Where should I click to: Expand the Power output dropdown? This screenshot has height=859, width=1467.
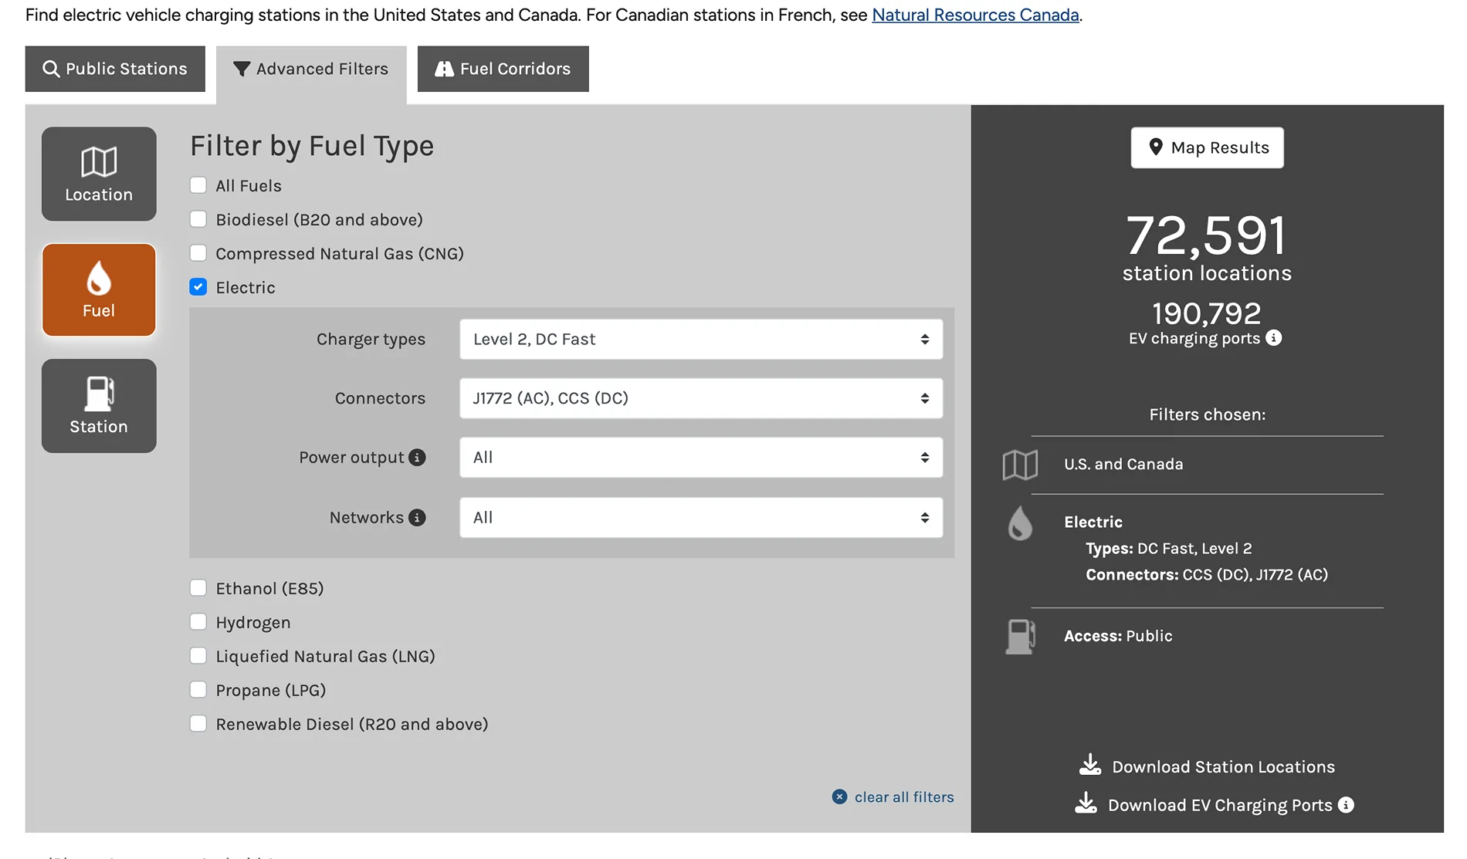700,458
